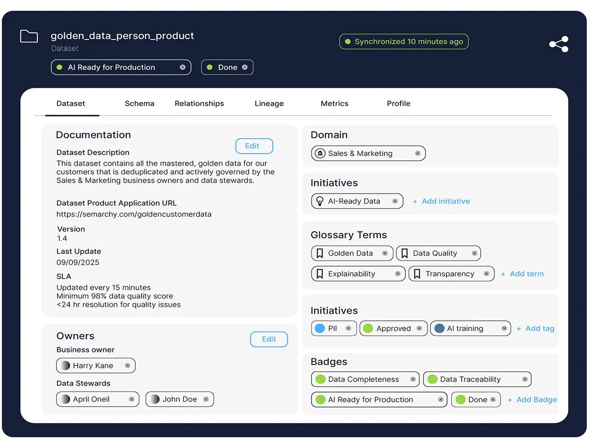Edit the Documentation section

point(254,146)
